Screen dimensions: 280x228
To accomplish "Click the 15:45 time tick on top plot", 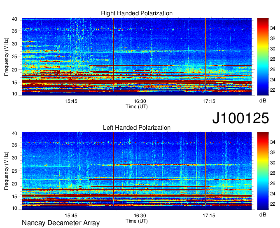I will 71,101.
